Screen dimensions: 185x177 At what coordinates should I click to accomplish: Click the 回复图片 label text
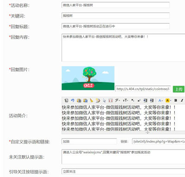[x=19, y=69]
